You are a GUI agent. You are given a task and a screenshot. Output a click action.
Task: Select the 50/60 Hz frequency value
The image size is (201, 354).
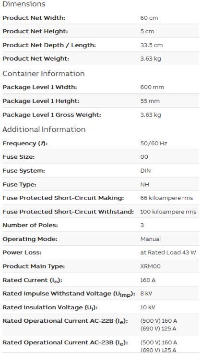tap(154, 143)
